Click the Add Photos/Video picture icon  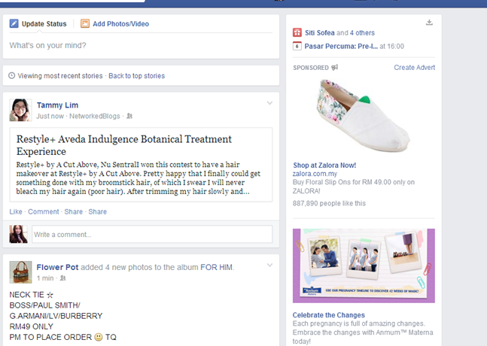pyautogui.click(x=85, y=23)
